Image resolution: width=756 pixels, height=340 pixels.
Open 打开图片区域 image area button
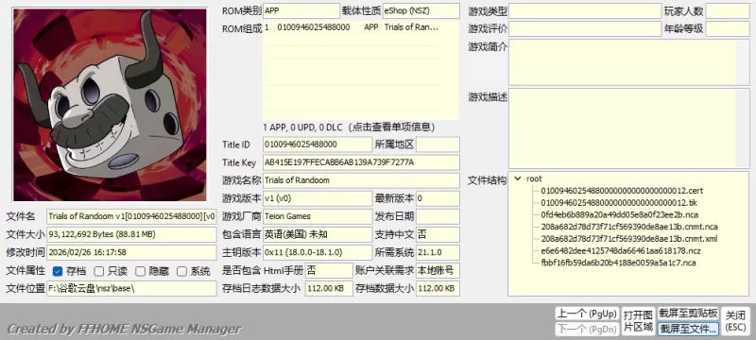(639, 321)
